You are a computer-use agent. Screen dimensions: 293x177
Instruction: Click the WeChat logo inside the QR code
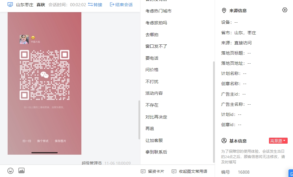44,75
